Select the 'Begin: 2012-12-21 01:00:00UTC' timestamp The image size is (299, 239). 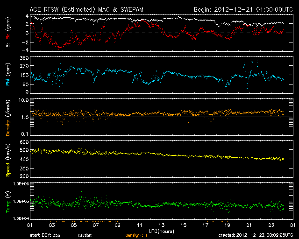243,9
